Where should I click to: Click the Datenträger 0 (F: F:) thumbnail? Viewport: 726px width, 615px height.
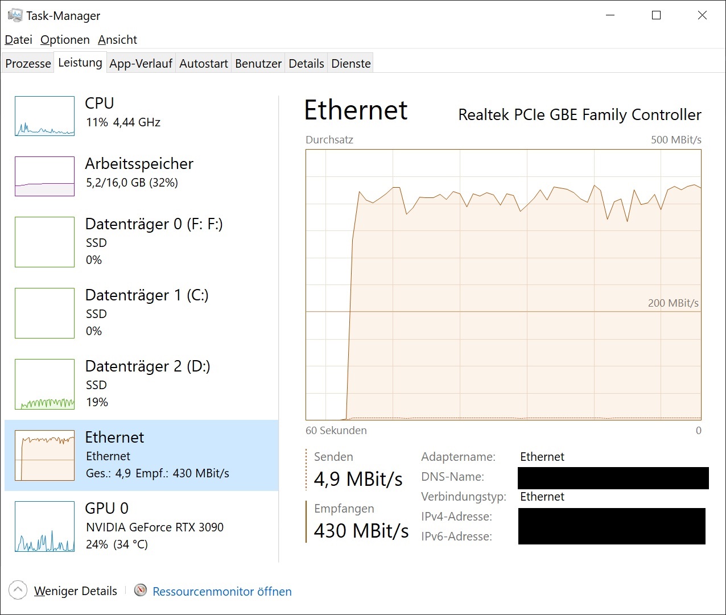point(44,242)
